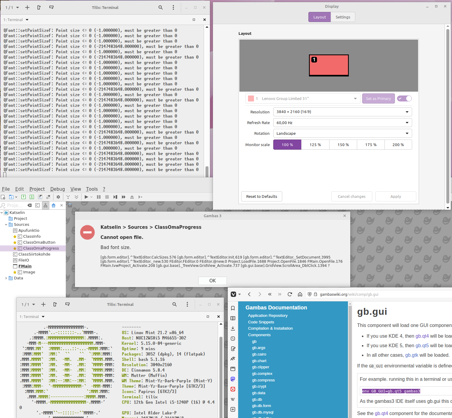452x418 pixels.
Task: Click OK in the Gambas error dialog
Action: coord(212,281)
